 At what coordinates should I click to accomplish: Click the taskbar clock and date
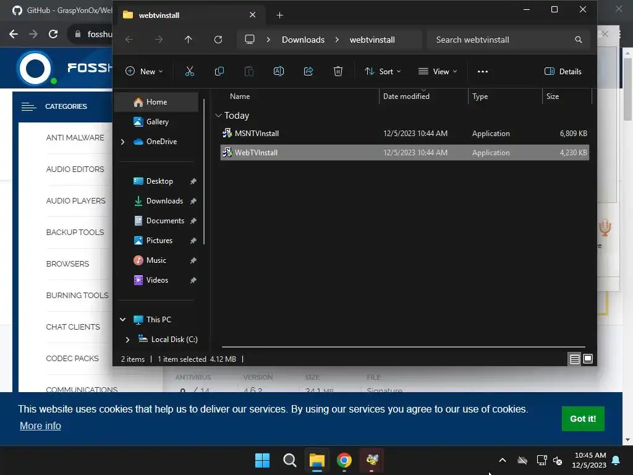[x=589, y=460]
